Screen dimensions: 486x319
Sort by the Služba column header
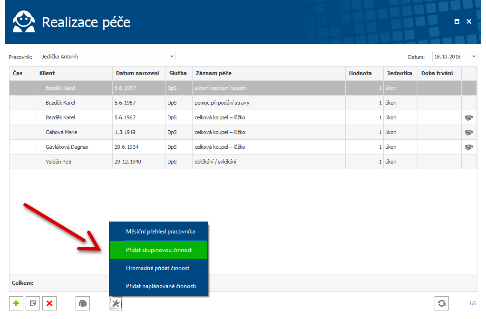pos(179,74)
